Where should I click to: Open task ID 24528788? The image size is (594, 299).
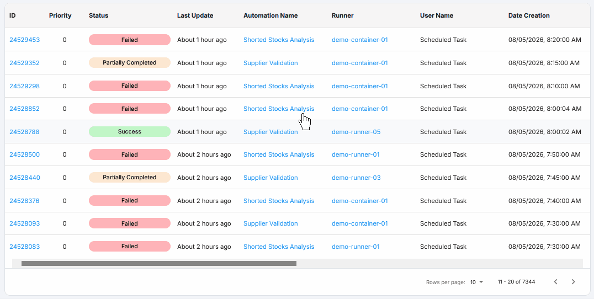point(25,132)
